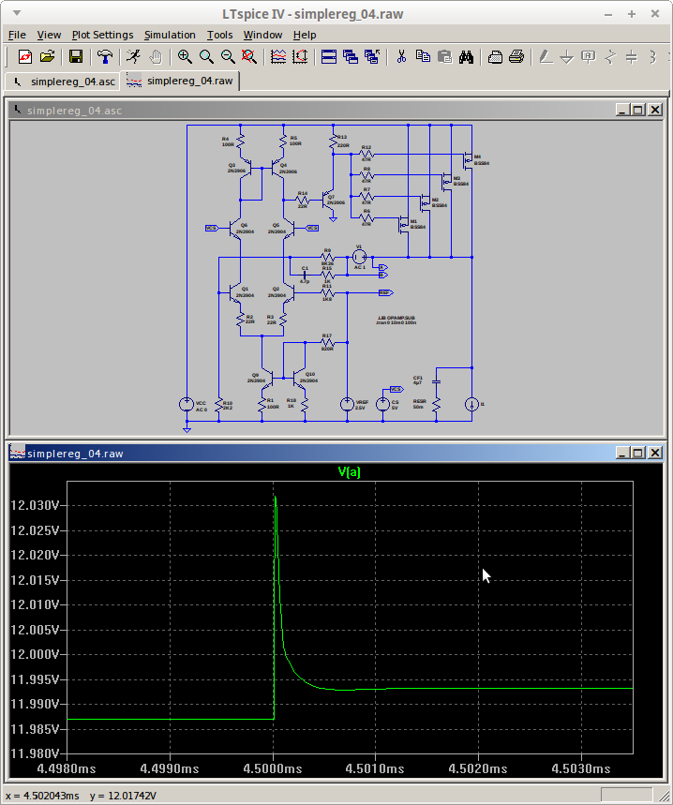
Task: Select the draw wire pencil icon
Action: coord(546,57)
